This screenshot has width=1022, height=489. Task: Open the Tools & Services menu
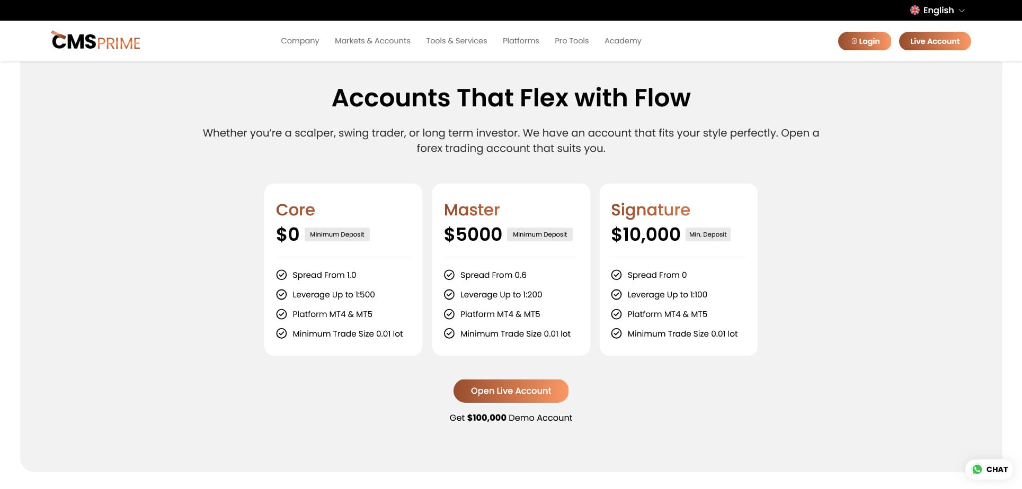(456, 41)
